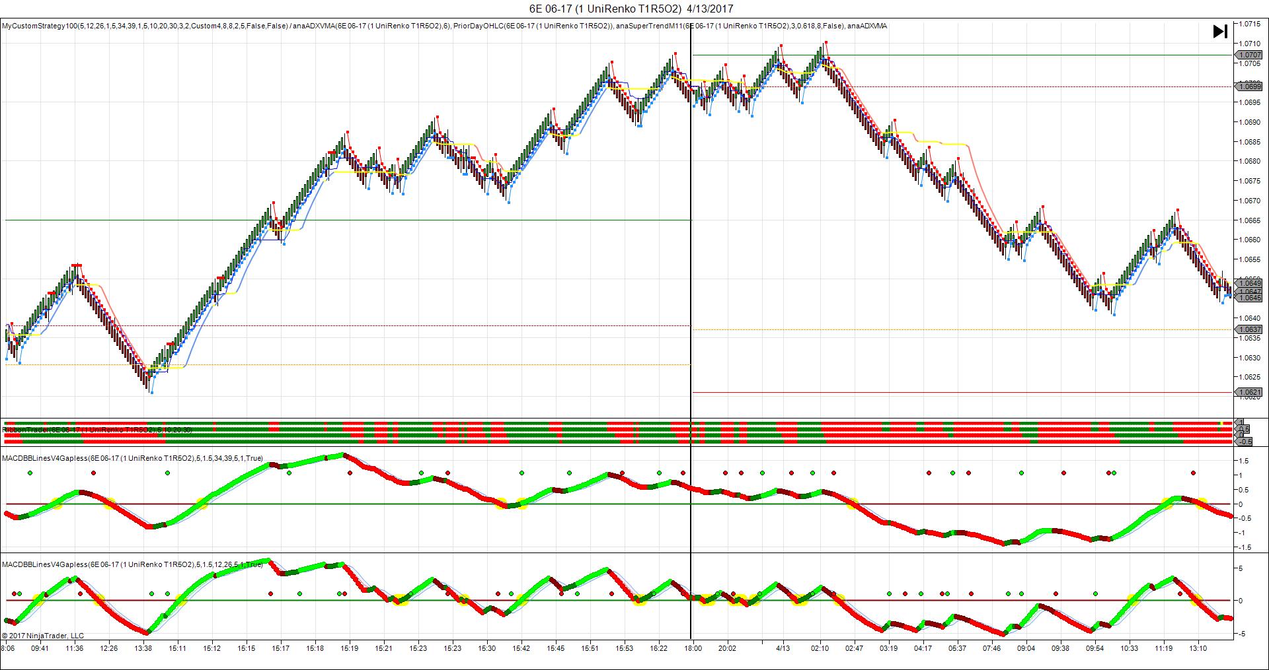Click the 20:02 time axis label
The height and width of the screenshot is (670, 1269).
coord(728,648)
